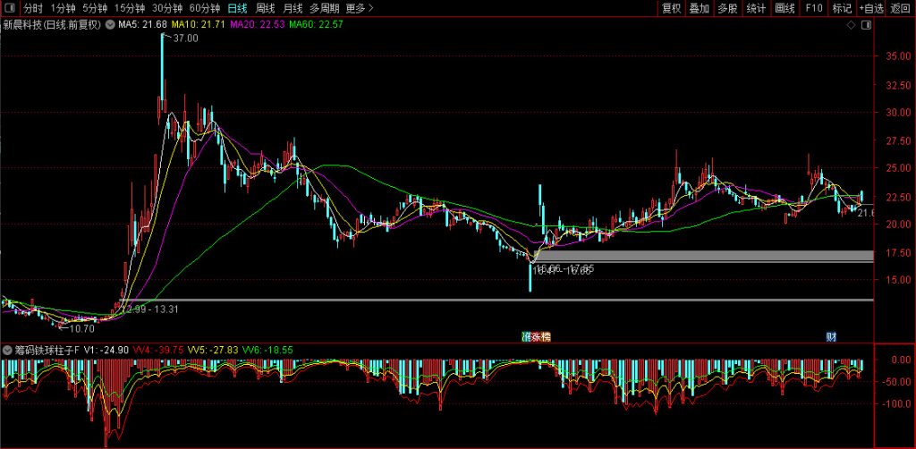916x449 pixels.
Task: Expand the 更多 periods menu
Action: point(359,8)
